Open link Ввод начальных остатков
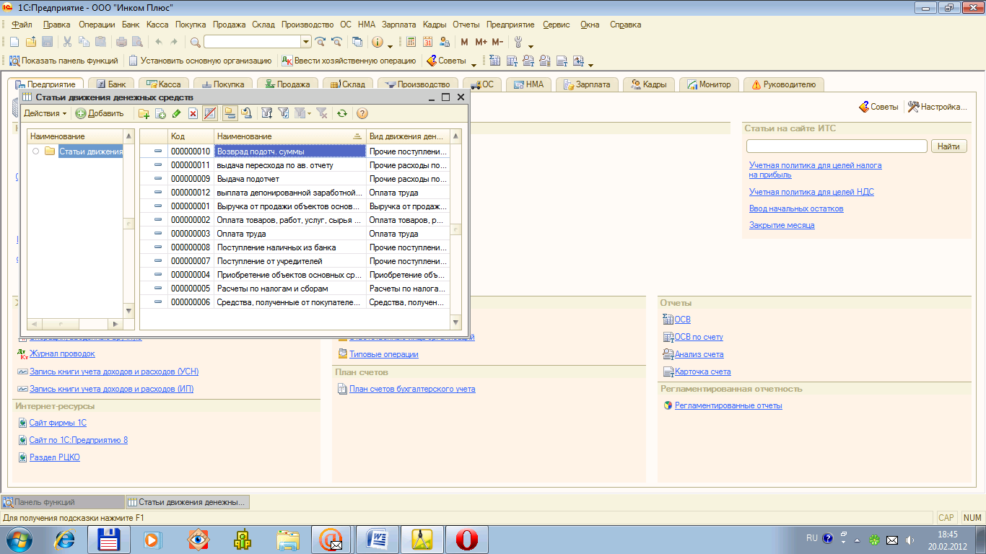Screen dimensions: 986x554 pyautogui.click(x=796, y=208)
